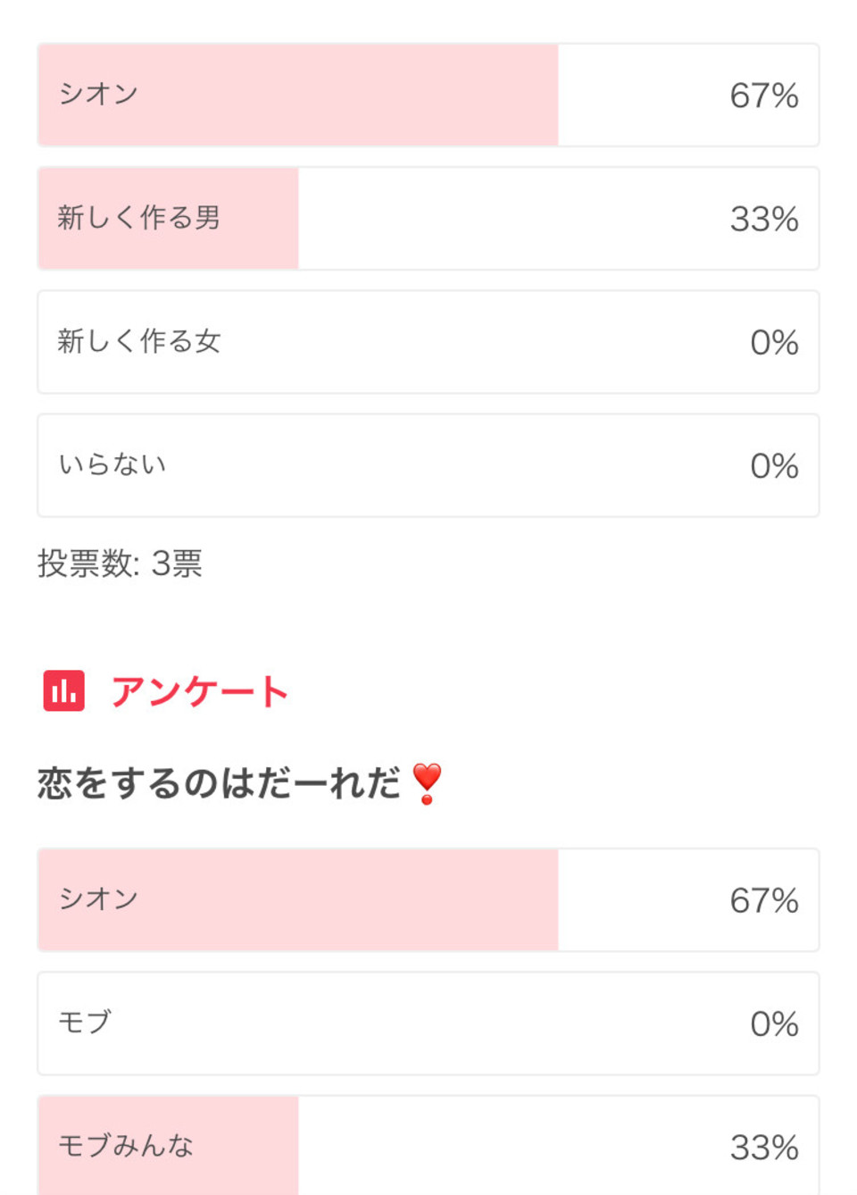Viewport: 857px width, 1195px height.
Task: Click the red bar chart poll icon
Action: 63,690
